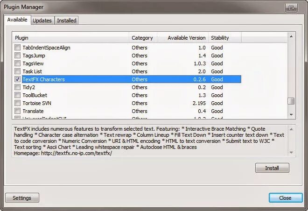This screenshot has height=211, width=308.
Task: Select the Task List plugin name
Action: tap(32, 71)
